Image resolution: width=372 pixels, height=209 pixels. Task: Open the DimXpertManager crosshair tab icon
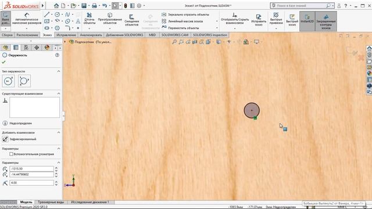pos(37,48)
